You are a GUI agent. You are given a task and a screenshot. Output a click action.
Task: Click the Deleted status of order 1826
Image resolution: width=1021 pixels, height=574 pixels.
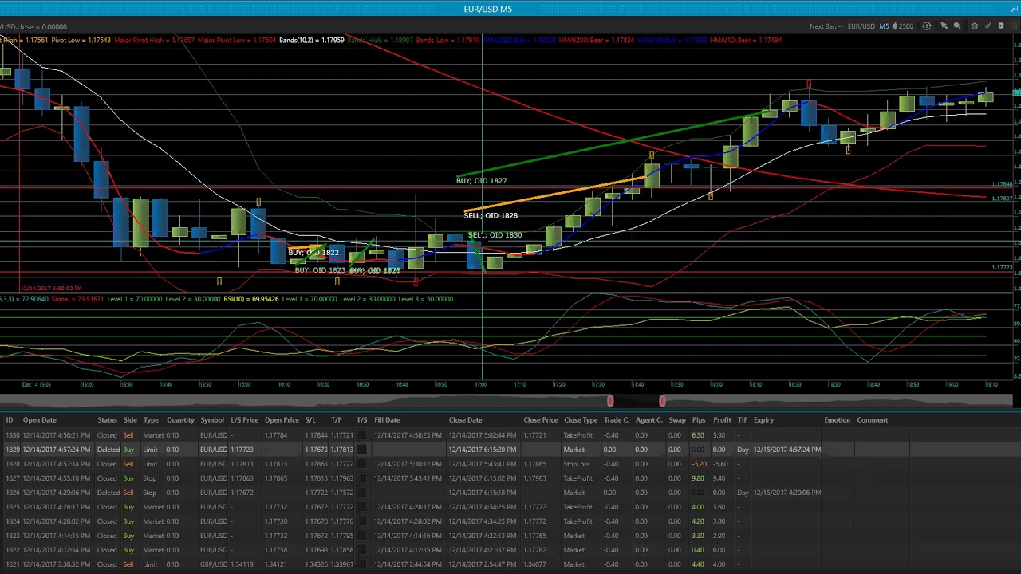(x=108, y=493)
